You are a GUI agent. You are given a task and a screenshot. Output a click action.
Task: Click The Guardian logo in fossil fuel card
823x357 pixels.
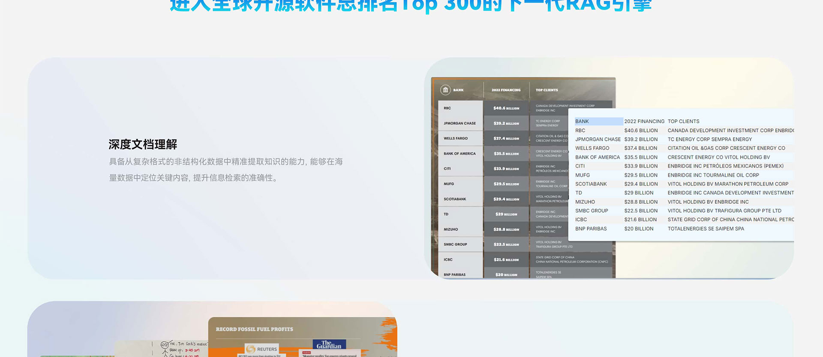tap(329, 345)
